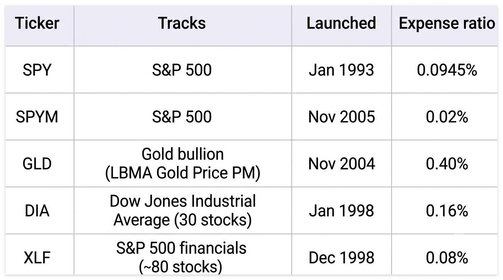Select the DIA ticker cell
503x280 pixels.
click(x=37, y=211)
